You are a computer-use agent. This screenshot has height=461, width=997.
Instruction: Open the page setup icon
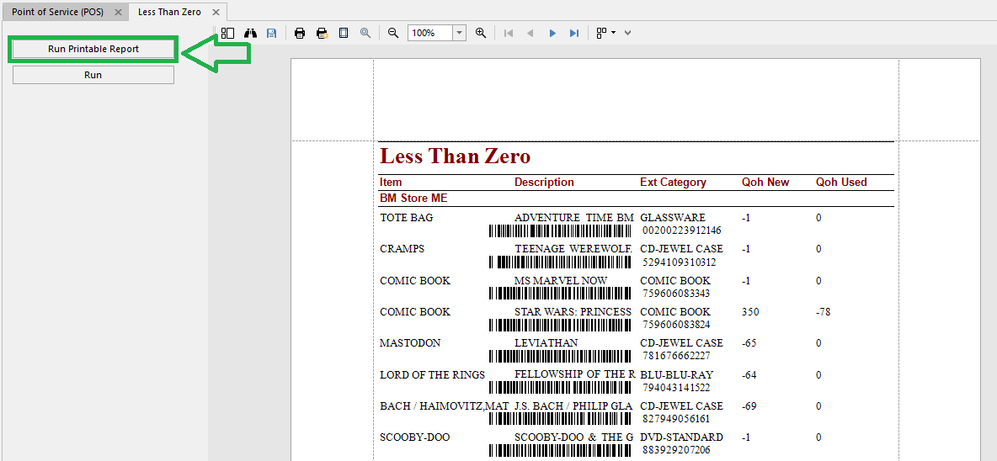click(x=344, y=33)
